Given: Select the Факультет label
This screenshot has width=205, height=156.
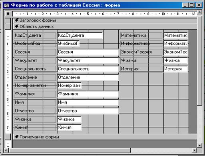Looking at the screenshot, I should [35, 60].
